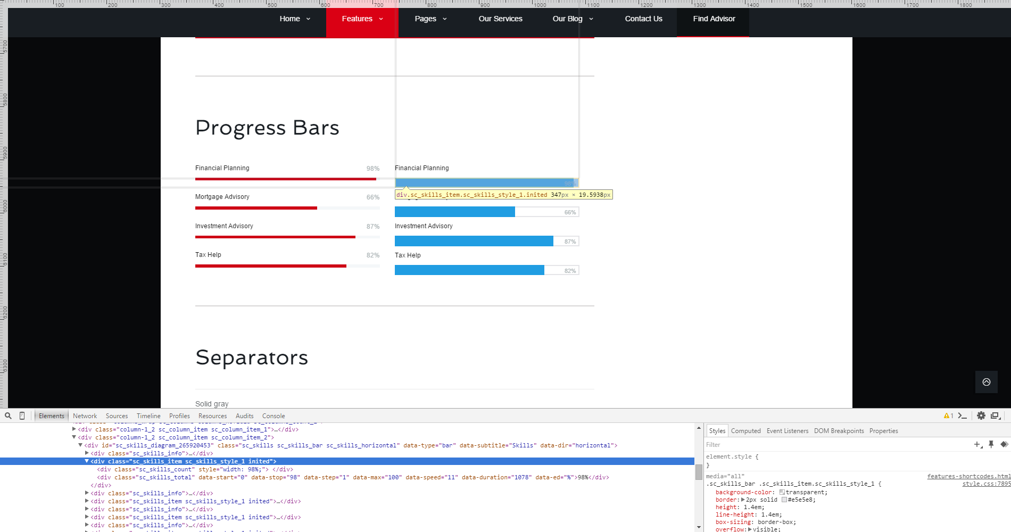Show the console drawer icon
This screenshot has width=1011, height=532.
pos(962,416)
